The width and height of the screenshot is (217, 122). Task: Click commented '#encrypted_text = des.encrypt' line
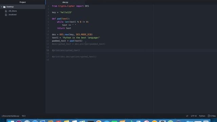[78, 44]
